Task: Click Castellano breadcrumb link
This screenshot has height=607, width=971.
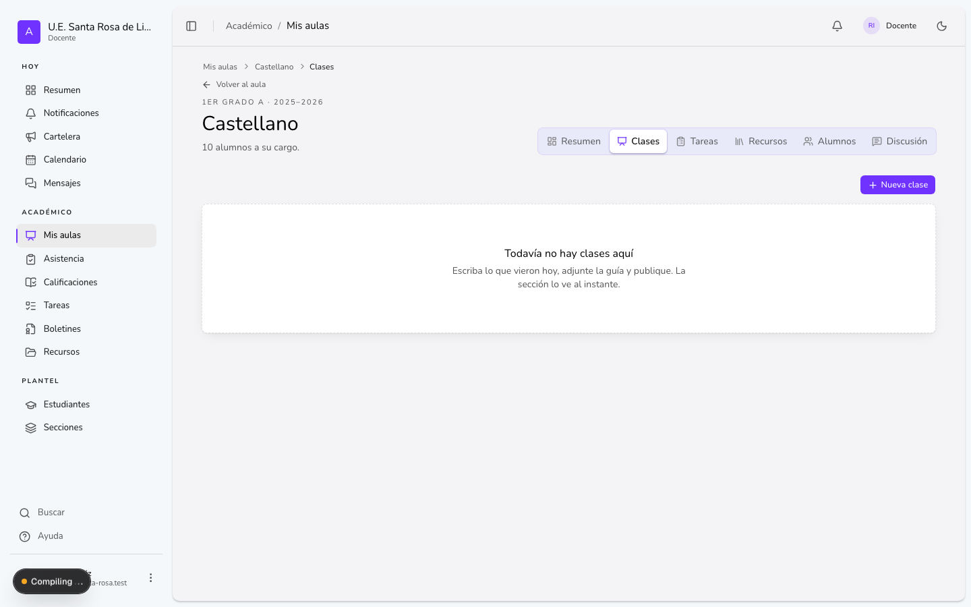Action: coord(274,67)
